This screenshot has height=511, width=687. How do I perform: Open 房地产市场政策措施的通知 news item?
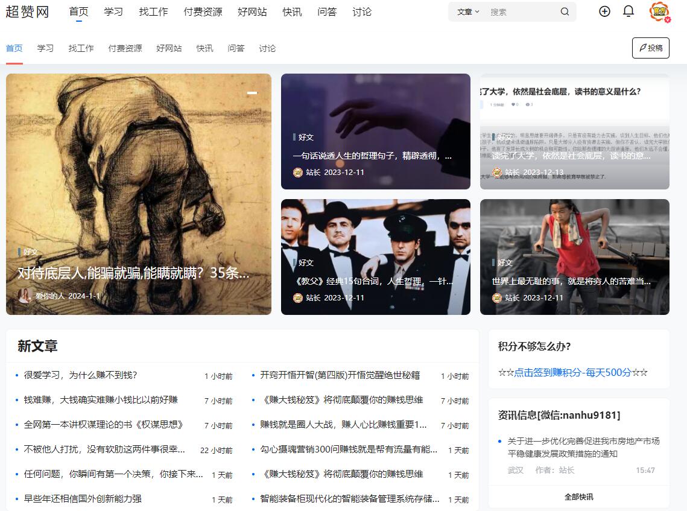[x=584, y=447]
